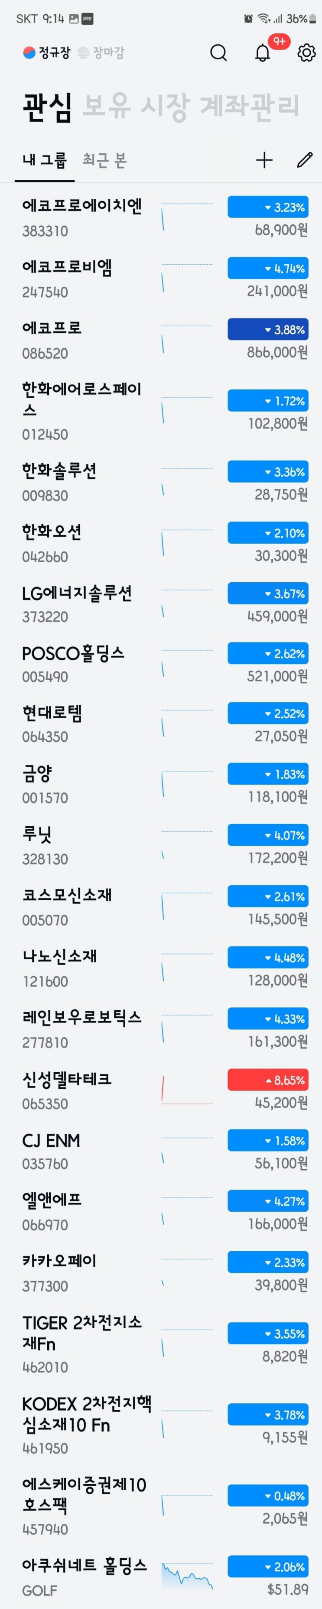This screenshot has width=322, height=1609.
Task: Select the 정규장 market session toggle
Action: pyautogui.click(x=47, y=53)
